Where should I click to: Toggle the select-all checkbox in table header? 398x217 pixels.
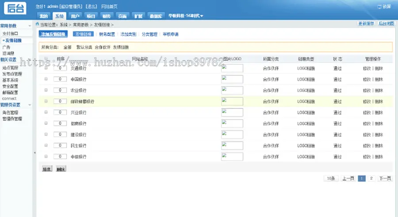pyautogui.click(x=46, y=59)
